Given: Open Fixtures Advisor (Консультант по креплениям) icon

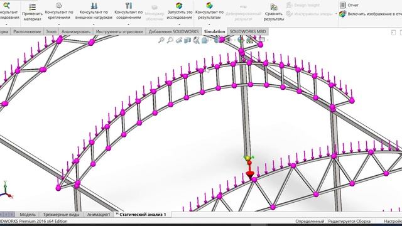Looking at the screenshot, I should pyautogui.click(x=59, y=6).
